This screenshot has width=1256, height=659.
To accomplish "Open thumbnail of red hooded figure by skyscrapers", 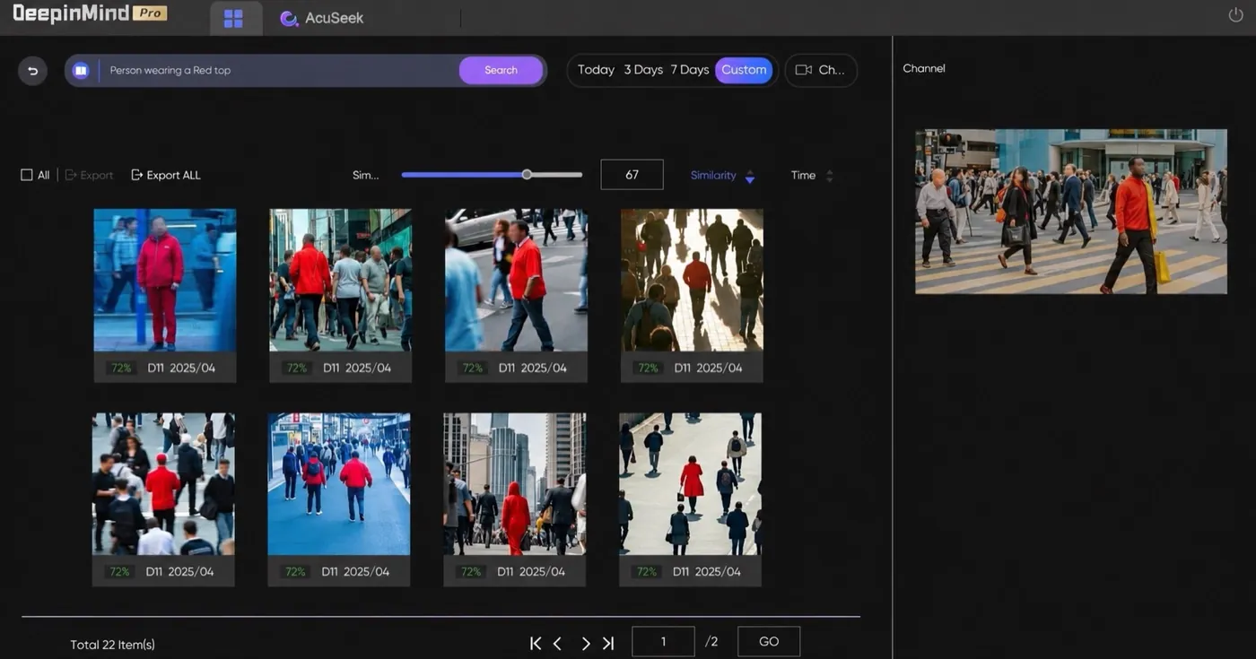I will 515,484.
